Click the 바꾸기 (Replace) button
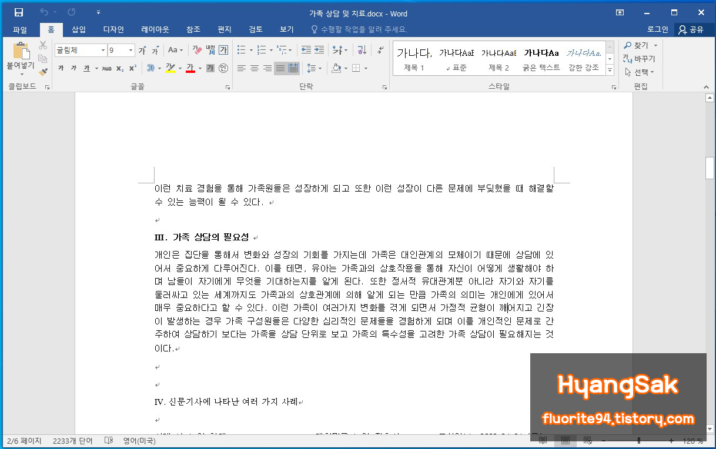The width and height of the screenshot is (716, 449). [x=640, y=59]
